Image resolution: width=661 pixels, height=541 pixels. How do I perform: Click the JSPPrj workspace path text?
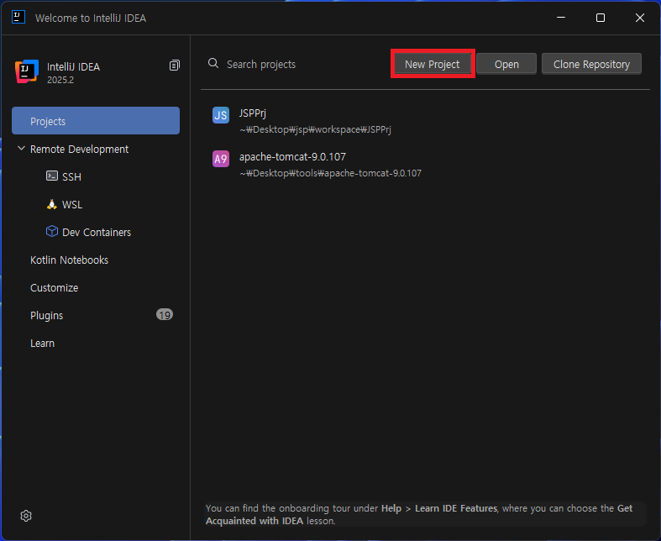[x=315, y=129]
